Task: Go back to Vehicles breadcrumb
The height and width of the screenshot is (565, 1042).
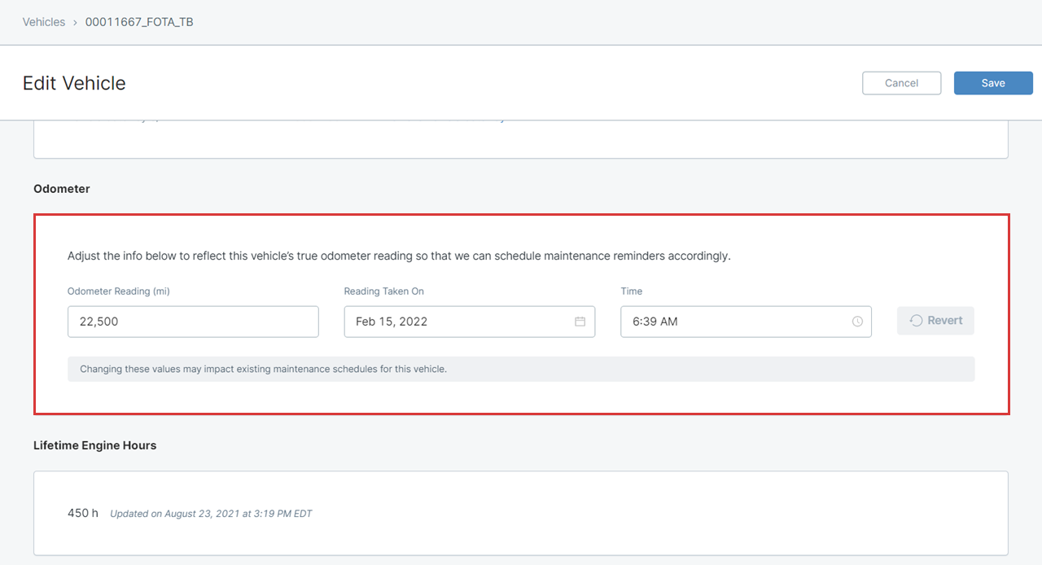Action: [x=44, y=22]
